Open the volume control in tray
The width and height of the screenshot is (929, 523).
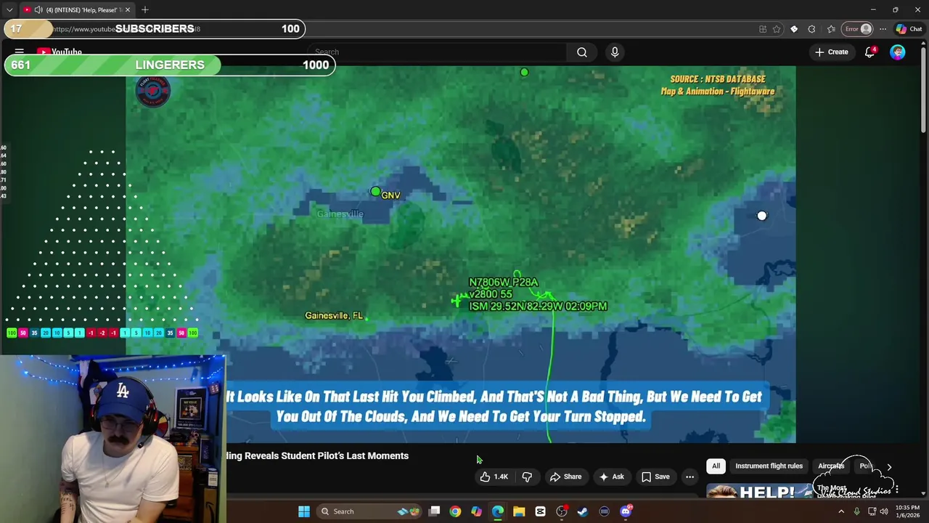click(x=884, y=511)
